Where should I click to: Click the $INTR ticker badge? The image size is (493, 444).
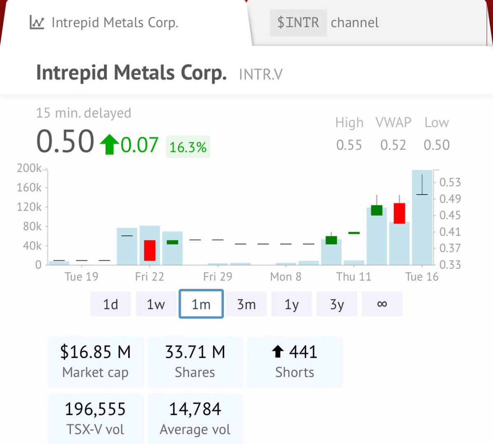tap(298, 22)
